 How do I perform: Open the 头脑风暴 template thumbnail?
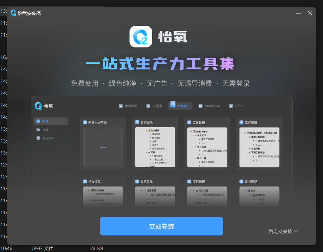(155, 196)
